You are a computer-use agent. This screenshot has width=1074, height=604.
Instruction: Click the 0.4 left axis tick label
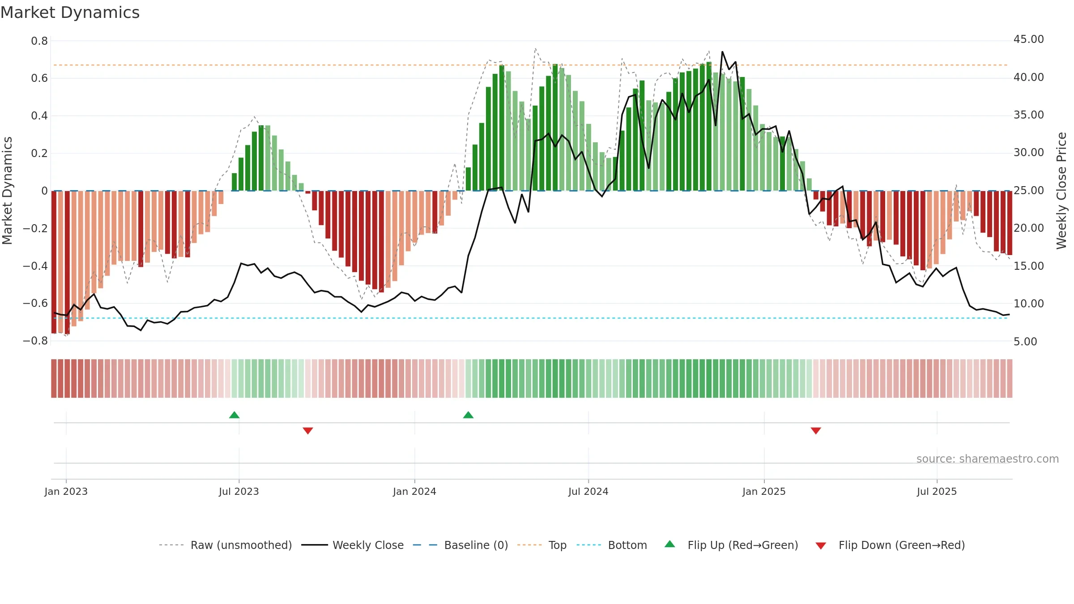click(39, 116)
